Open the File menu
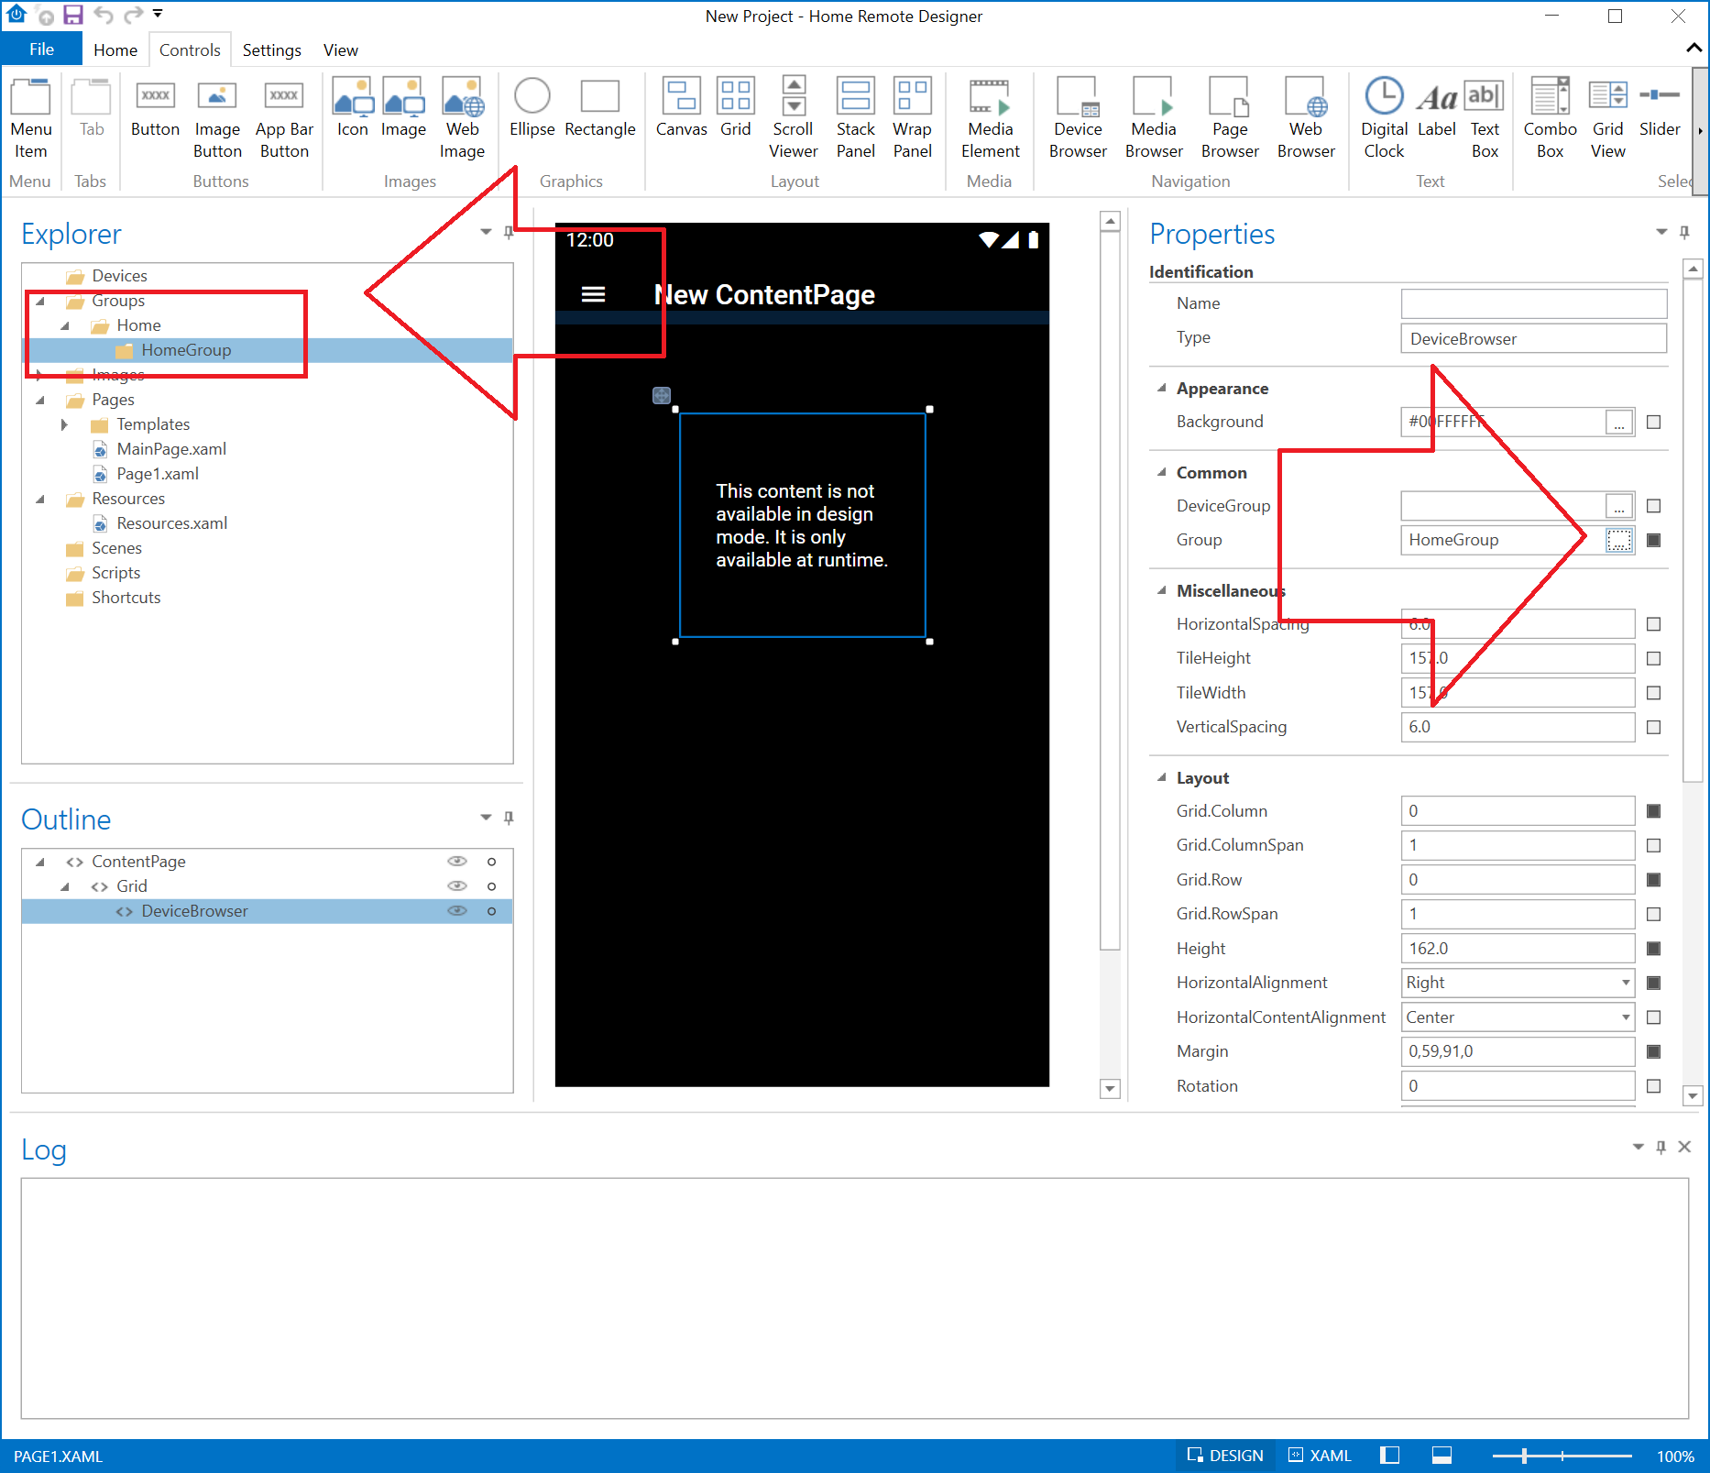Screen dimensions: 1710x1473 41,49
